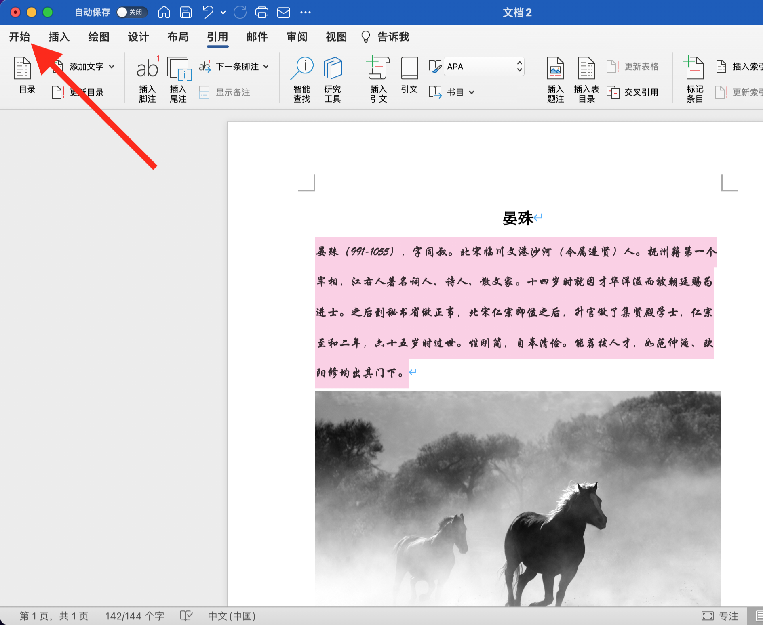Insert an endnote with 插入尾注
This screenshot has height=625, width=763.
point(178,80)
